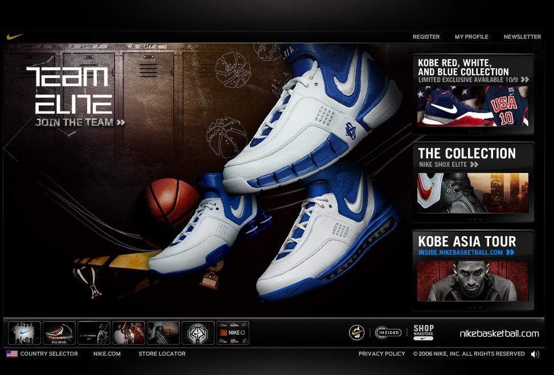The image size is (554, 375).
Task: Click the Team Elite title logo
Action: (69, 90)
